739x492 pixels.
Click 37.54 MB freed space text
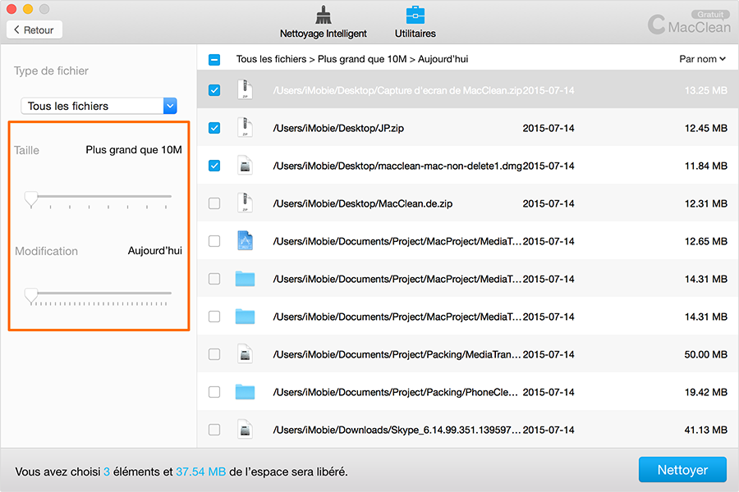pyautogui.click(x=201, y=471)
